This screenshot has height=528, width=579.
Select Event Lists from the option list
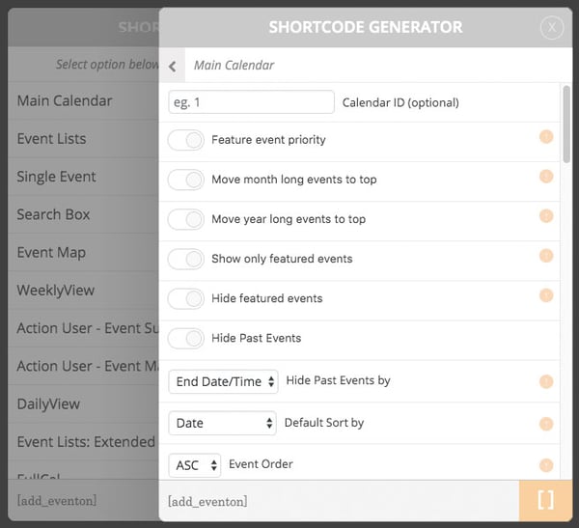point(51,139)
